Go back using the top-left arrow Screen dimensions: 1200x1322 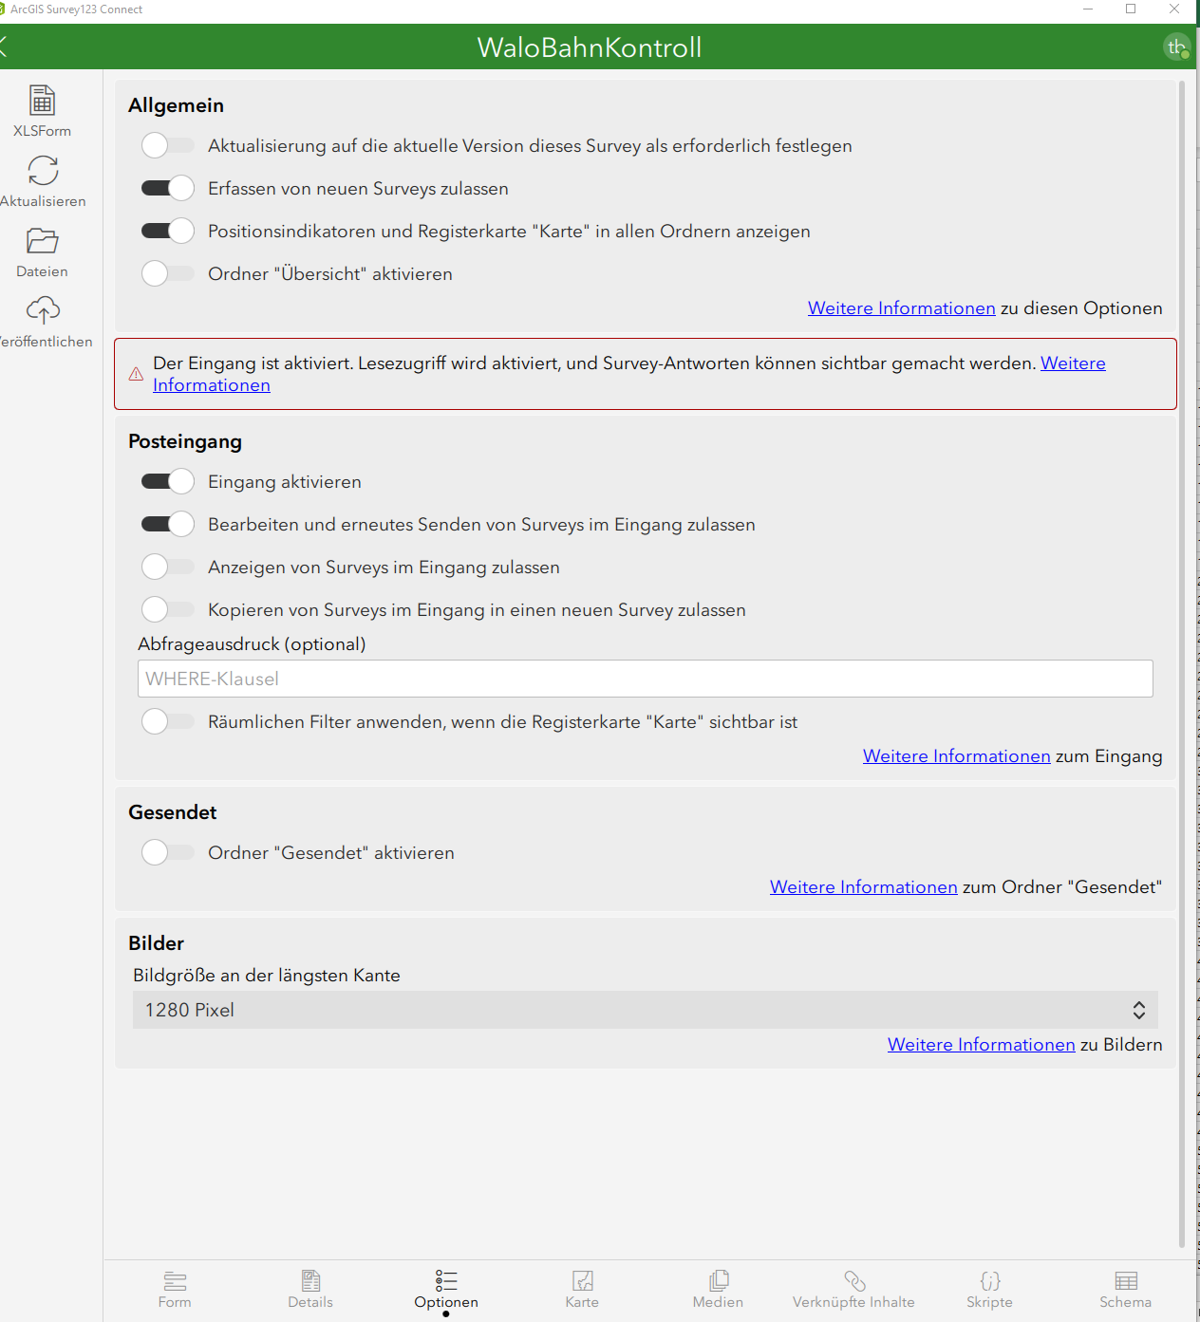[x=5, y=47]
